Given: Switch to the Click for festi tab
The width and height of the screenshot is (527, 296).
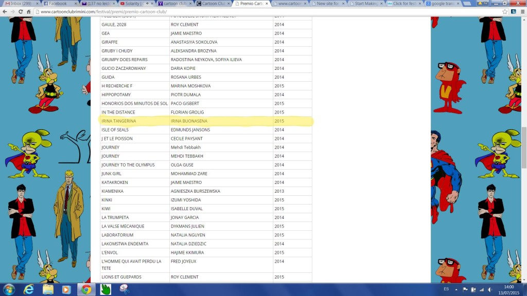Looking at the screenshot, I should [405, 4].
